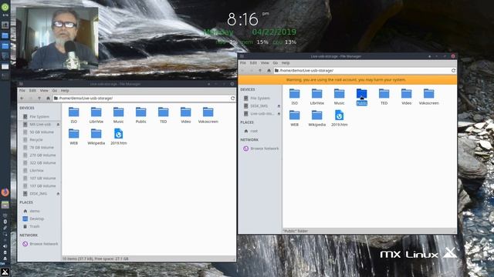Viewport: 494px width, 277px height.
Task: Go to parent folder in root File Manager
Action: (260, 71)
